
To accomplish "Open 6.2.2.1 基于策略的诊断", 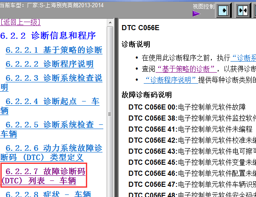I will click(x=54, y=50).
